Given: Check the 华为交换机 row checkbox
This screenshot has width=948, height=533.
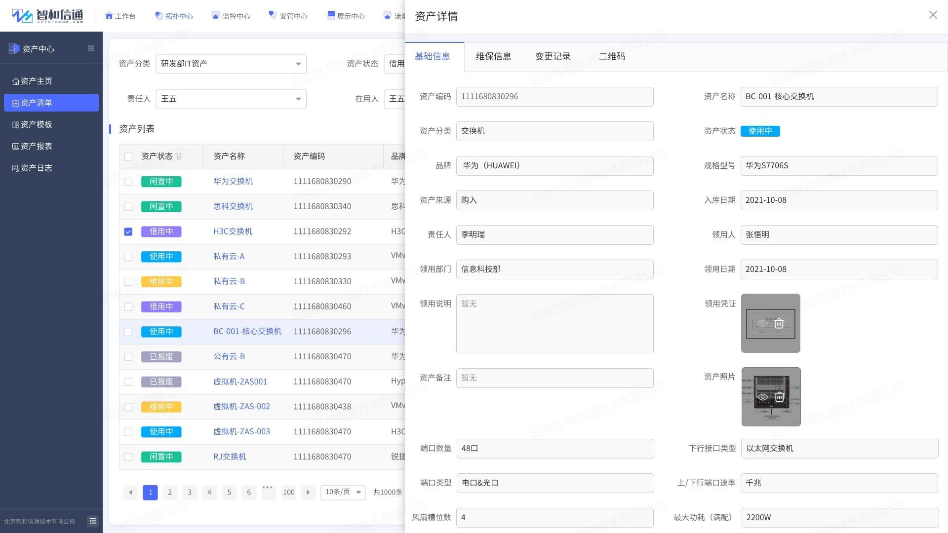Looking at the screenshot, I should [128, 182].
